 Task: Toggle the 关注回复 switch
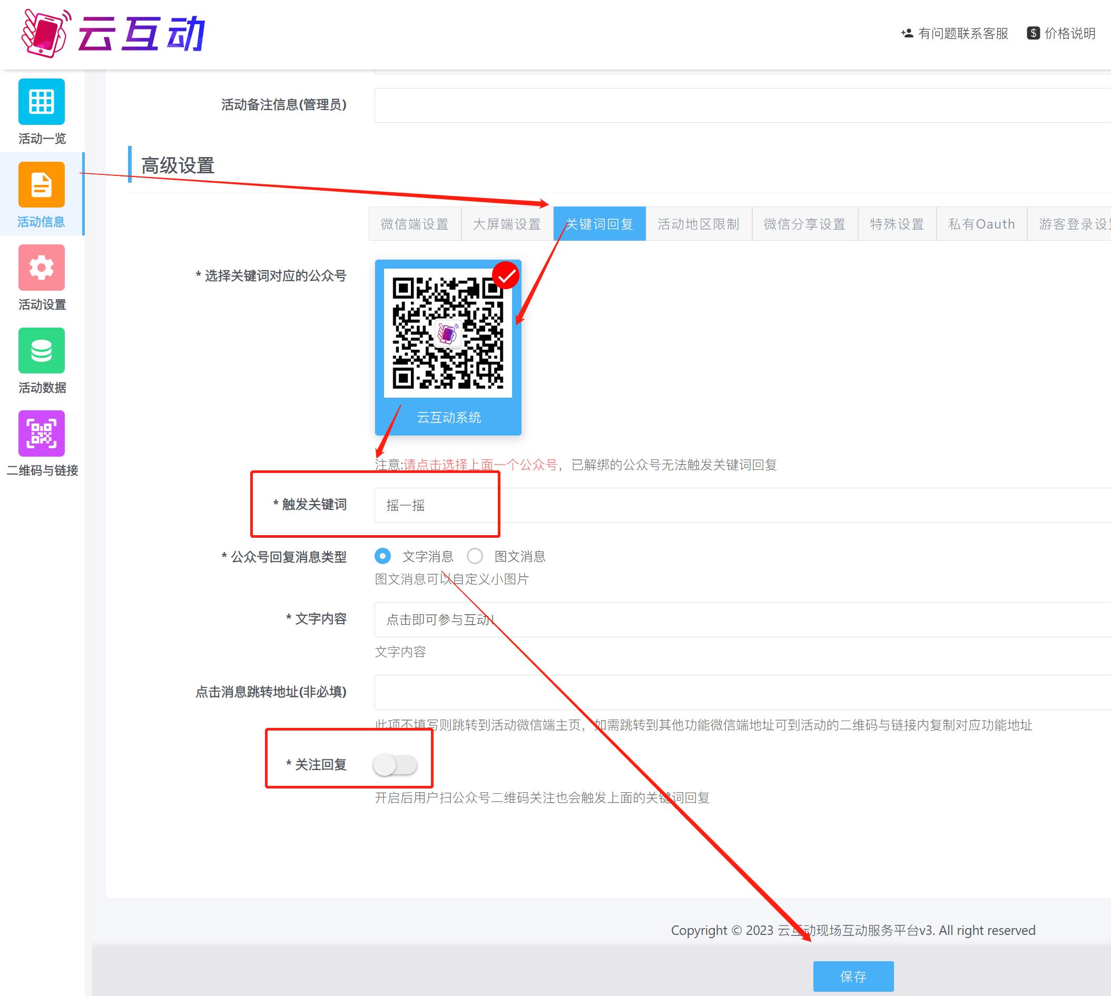pos(395,764)
